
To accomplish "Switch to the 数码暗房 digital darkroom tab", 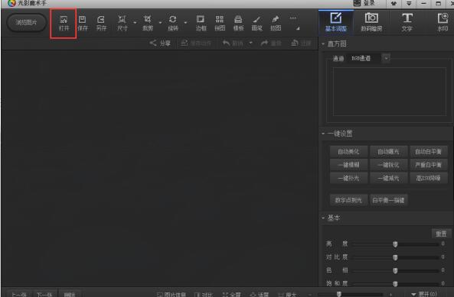I will pyautogui.click(x=371, y=22).
